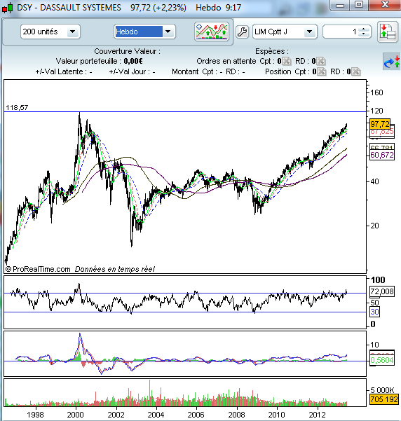The height and width of the screenshot is (421, 401).
Task: Click the 60,672 moving average value label
Action: coord(382,155)
